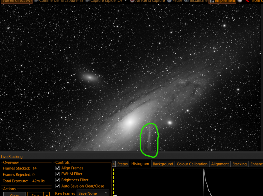The height and width of the screenshot is (196, 263).
Task: Click the Capture rapide icon
Action: pyautogui.click(x=87, y=1)
